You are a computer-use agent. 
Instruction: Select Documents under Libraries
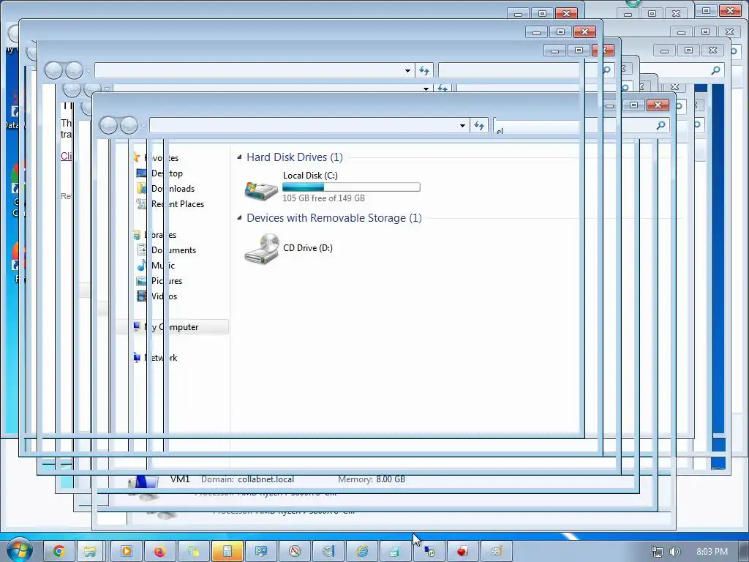174,250
